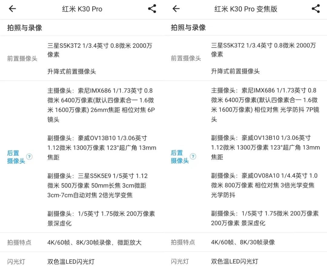The image size is (327, 270).
Task: Select 200万像素 景深虚化 spec on 变焦版 page
Action: pos(265,218)
